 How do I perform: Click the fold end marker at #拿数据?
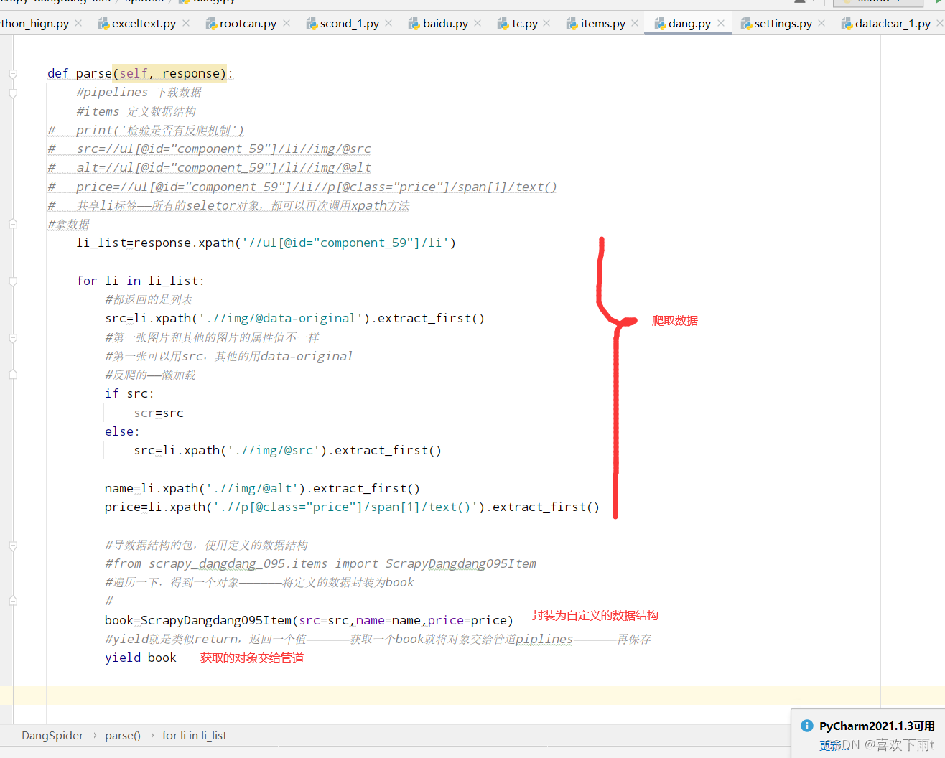click(13, 224)
